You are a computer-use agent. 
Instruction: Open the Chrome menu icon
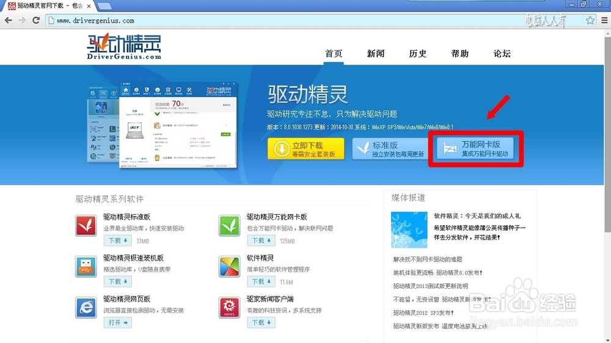coord(604,20)
